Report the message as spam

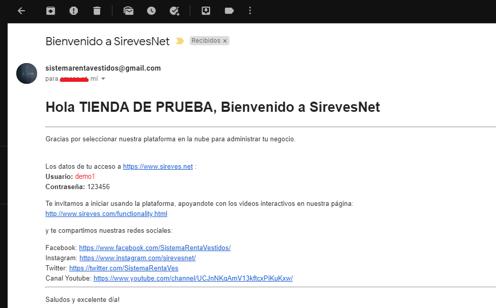(74, 11)
